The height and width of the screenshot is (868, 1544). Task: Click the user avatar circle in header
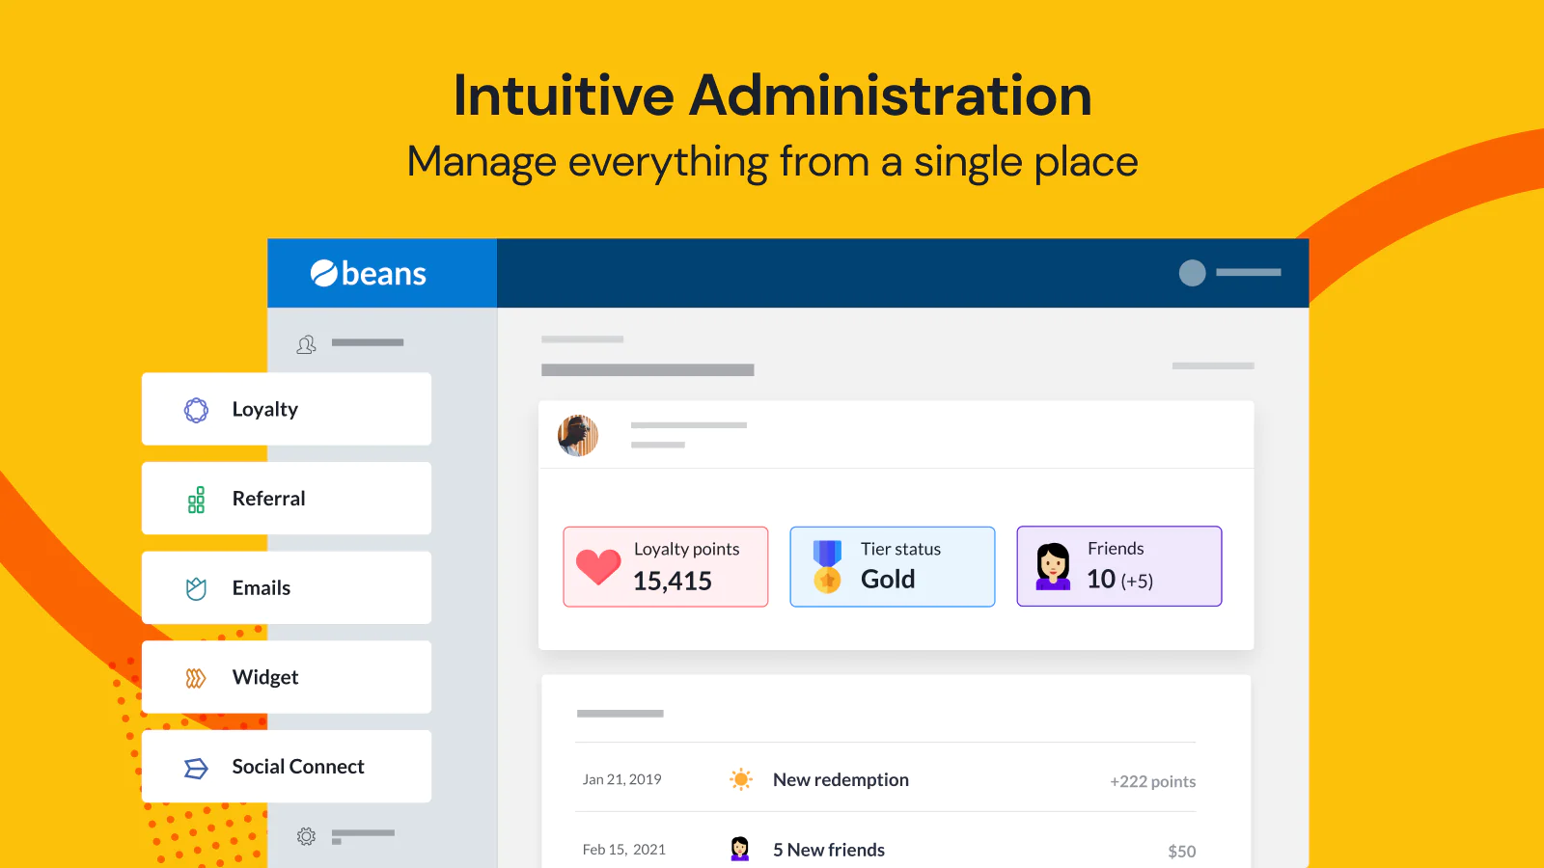(1193, 273)
